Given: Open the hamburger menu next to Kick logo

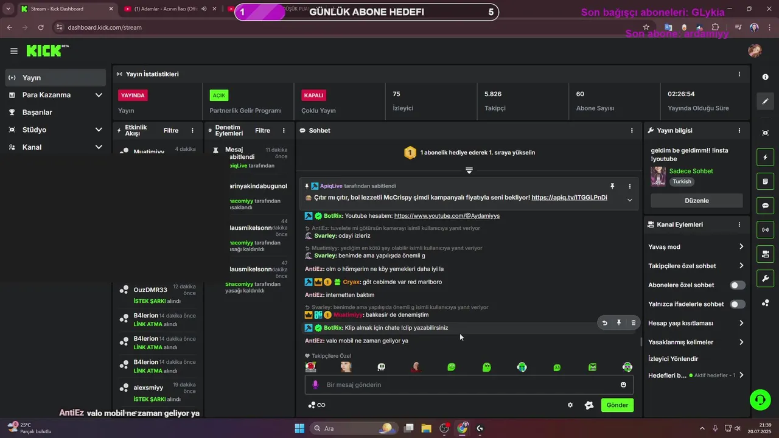Looking at the screenshot, I should pos(13,51).
